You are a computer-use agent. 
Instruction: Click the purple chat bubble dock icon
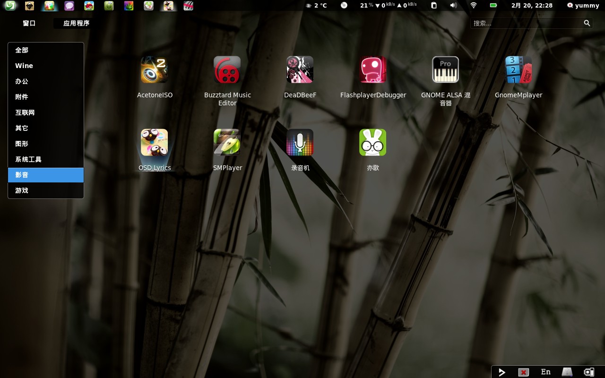pos(69,6)
